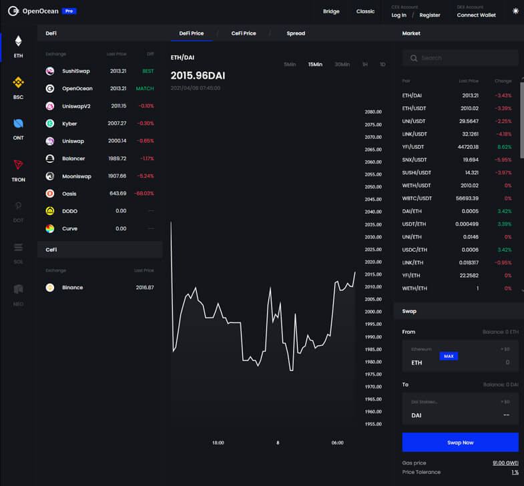The image size is (524, 486).
Task: Open the 1% price tolerance setting
Action: pyautogui.click(x=515, y=472)
